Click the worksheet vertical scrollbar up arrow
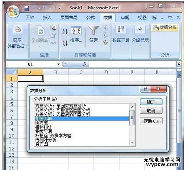 click(x=179, y=75)
